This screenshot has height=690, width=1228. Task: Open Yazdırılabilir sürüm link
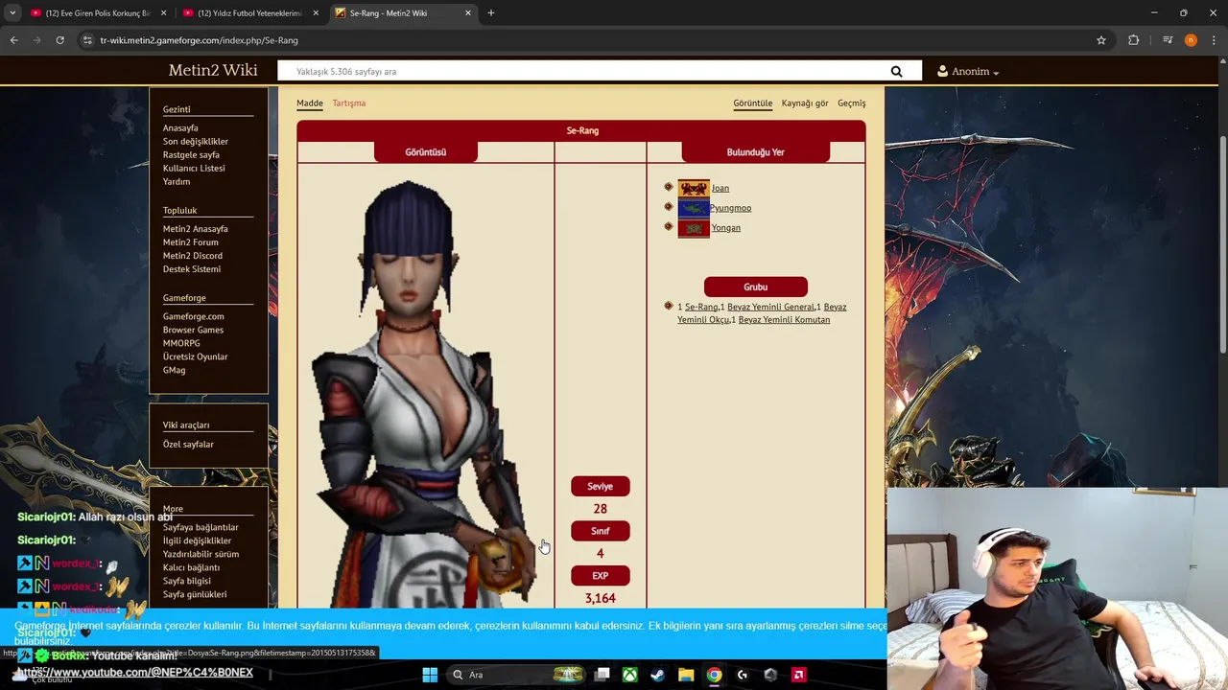click(x=201, y=554)
